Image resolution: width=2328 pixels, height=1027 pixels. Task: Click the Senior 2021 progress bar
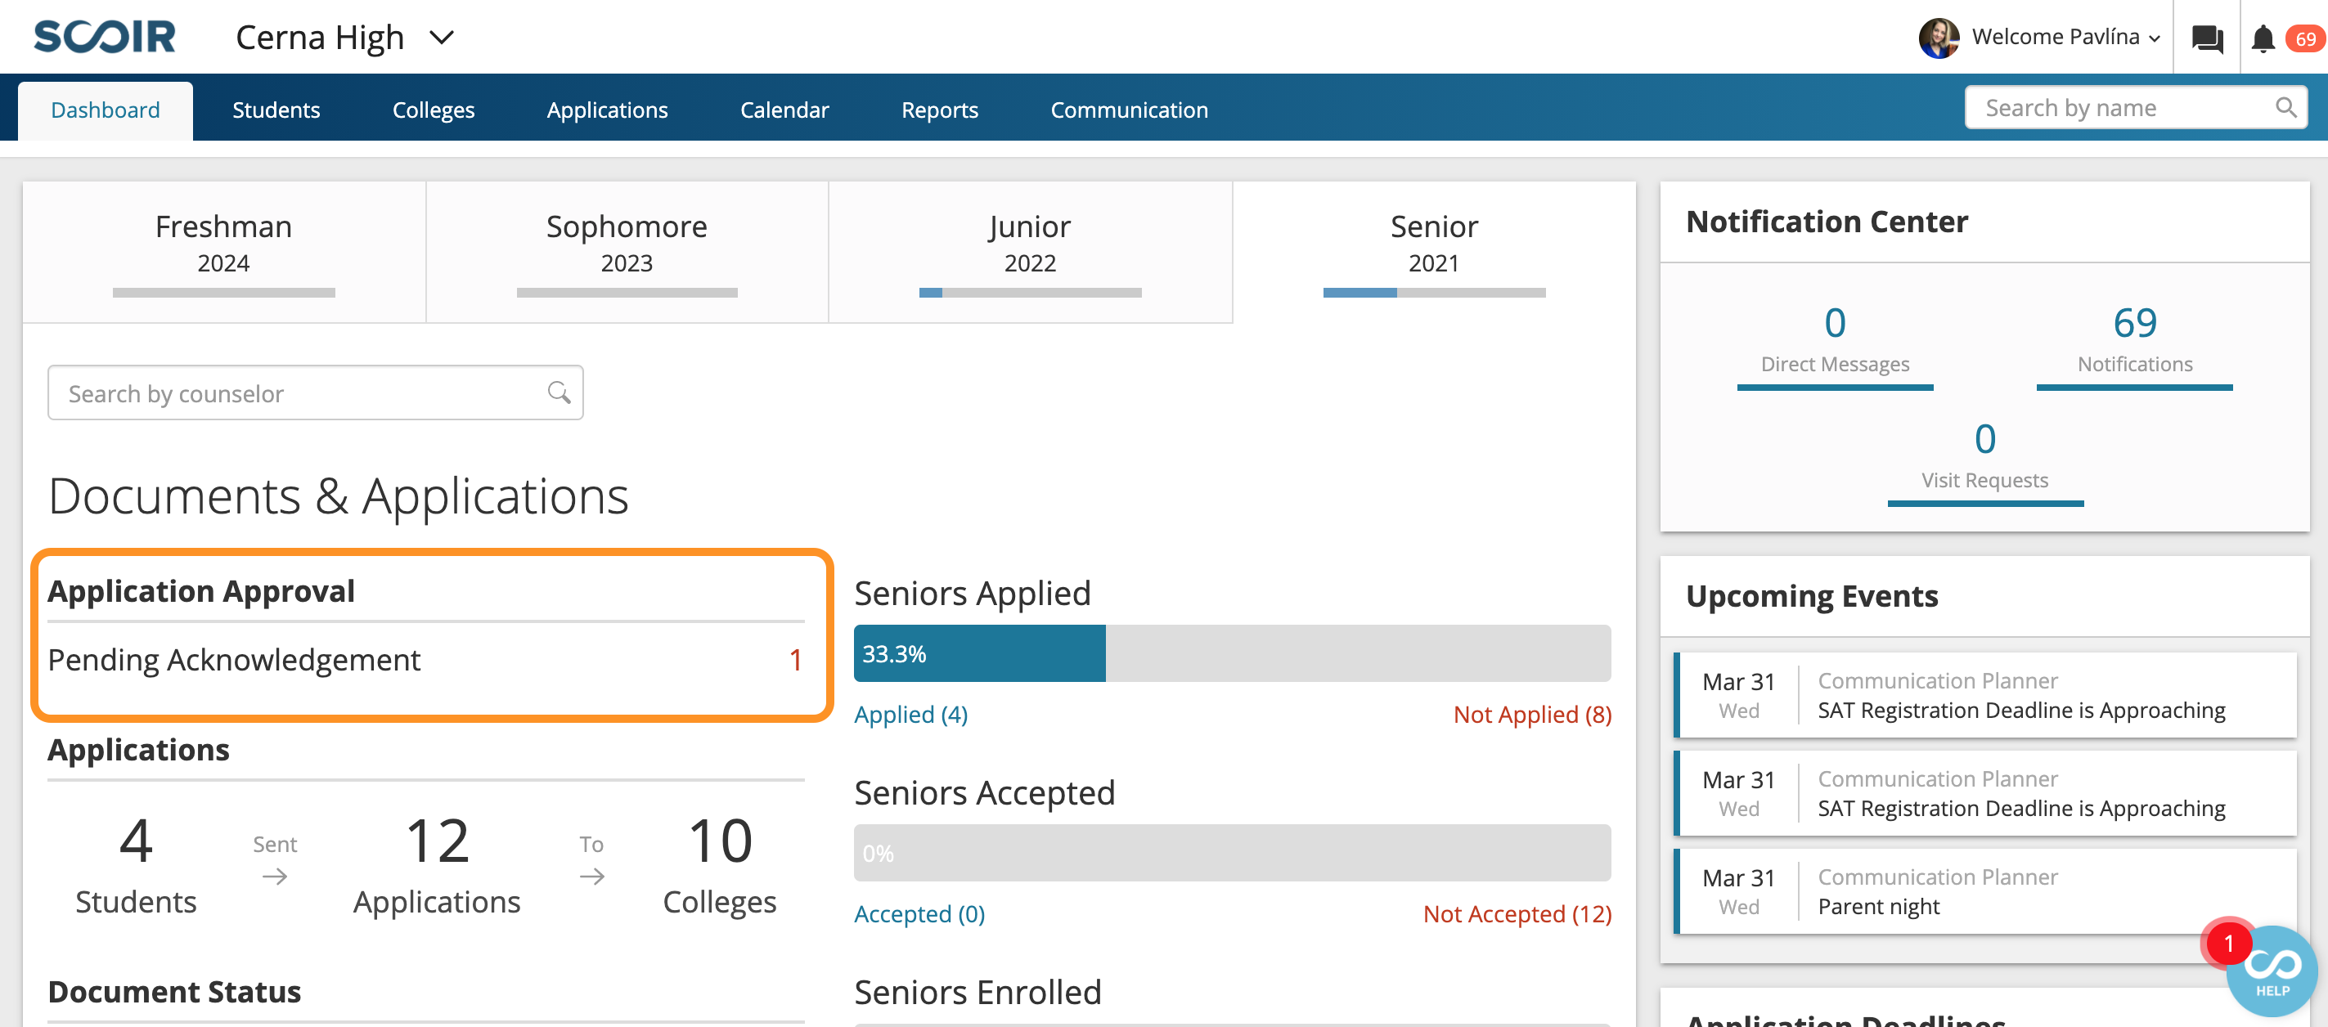click(x=1434, y=293)
